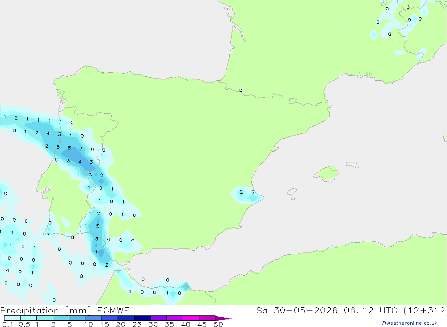
Task: Click the 2–5 mm legend color box
Action: 61,318
